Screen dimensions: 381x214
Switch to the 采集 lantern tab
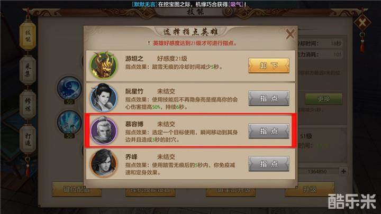coord(28,70)
